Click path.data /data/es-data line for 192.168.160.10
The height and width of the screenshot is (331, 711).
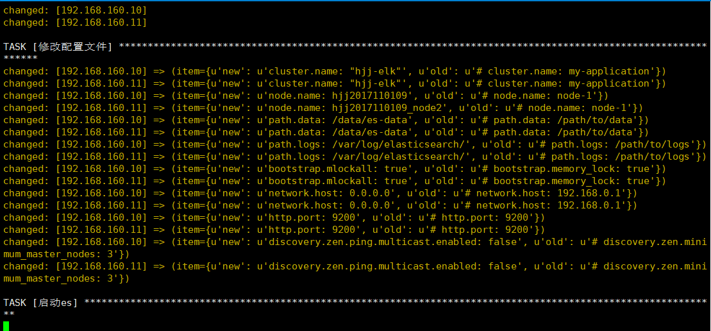pos(326,120)
